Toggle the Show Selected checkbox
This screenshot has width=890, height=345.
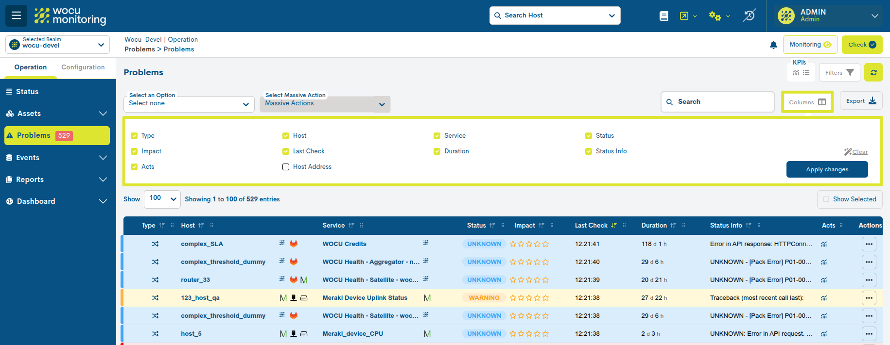tap(826, 199)
